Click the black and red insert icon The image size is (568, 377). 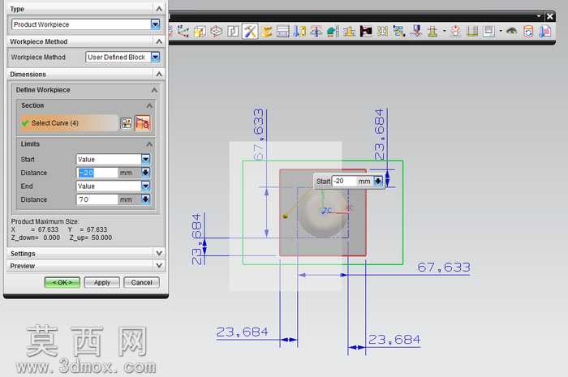(366, 32)
